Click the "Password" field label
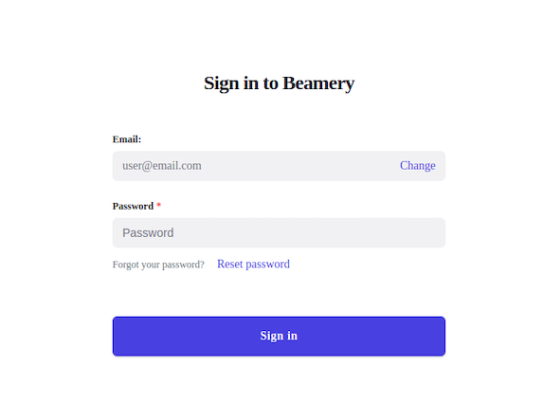The width and height of the screenshot is (543, 403). [x=133, y=206]
